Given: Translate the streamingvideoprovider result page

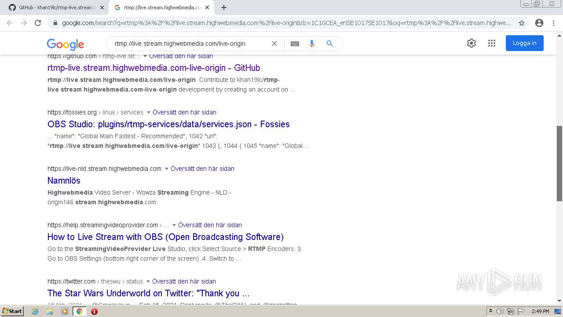Looking at the screenshot, I should (x=210, y=225).
